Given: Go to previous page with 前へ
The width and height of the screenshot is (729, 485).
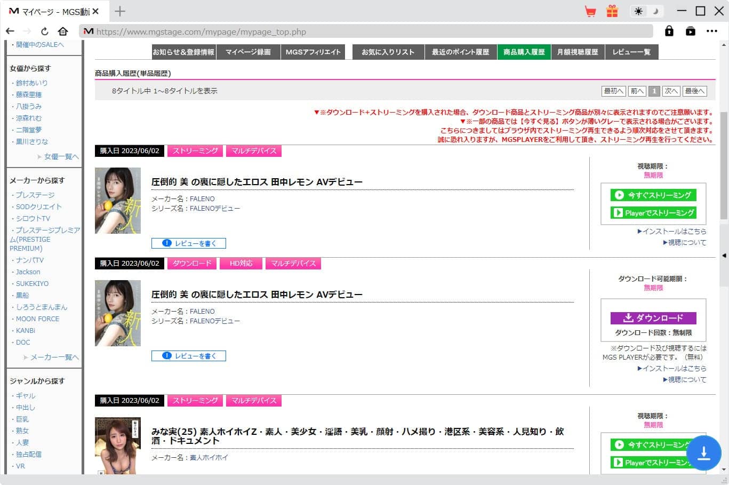Looking at the screenshot, I should [x=637, y=91].
